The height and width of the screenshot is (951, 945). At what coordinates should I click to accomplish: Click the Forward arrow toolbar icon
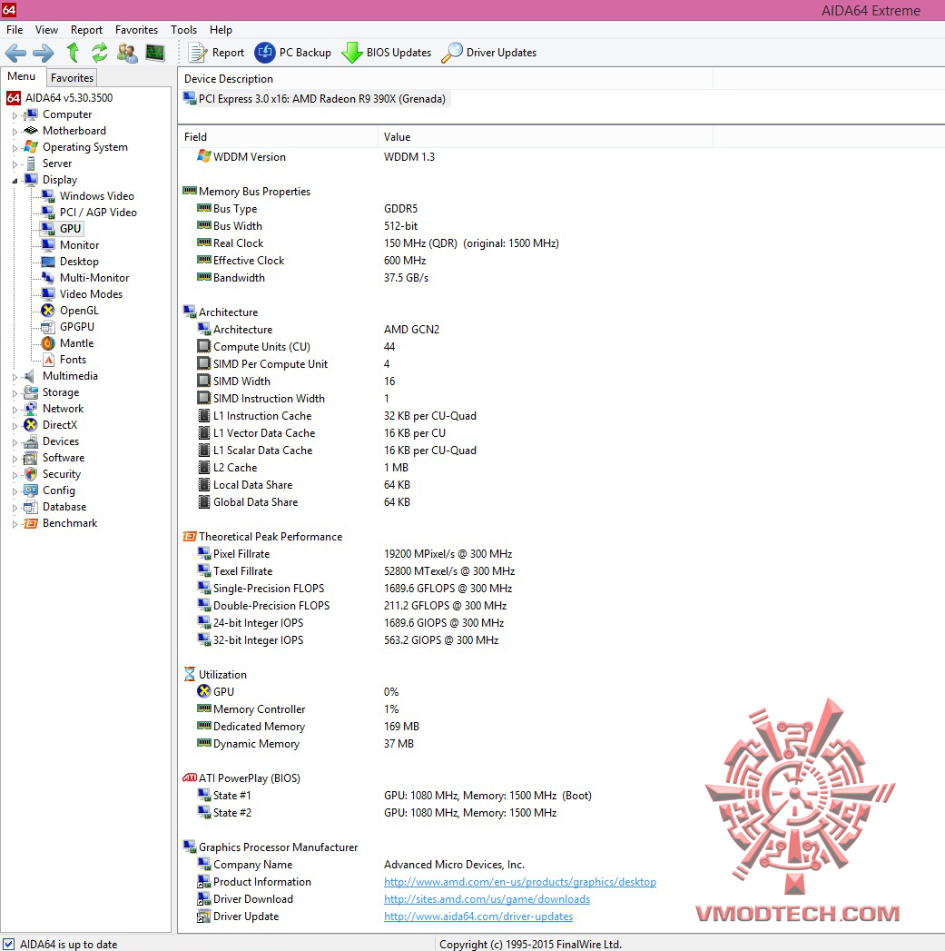(43, 53)
